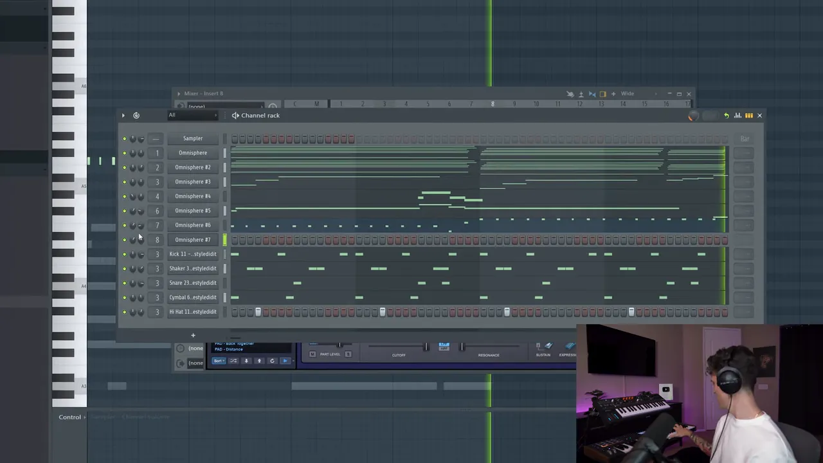
Task: Toggle the step/piano roll view icon
Action: pos(748,116)
